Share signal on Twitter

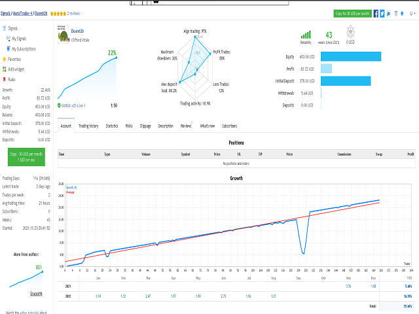coord(382,13)
